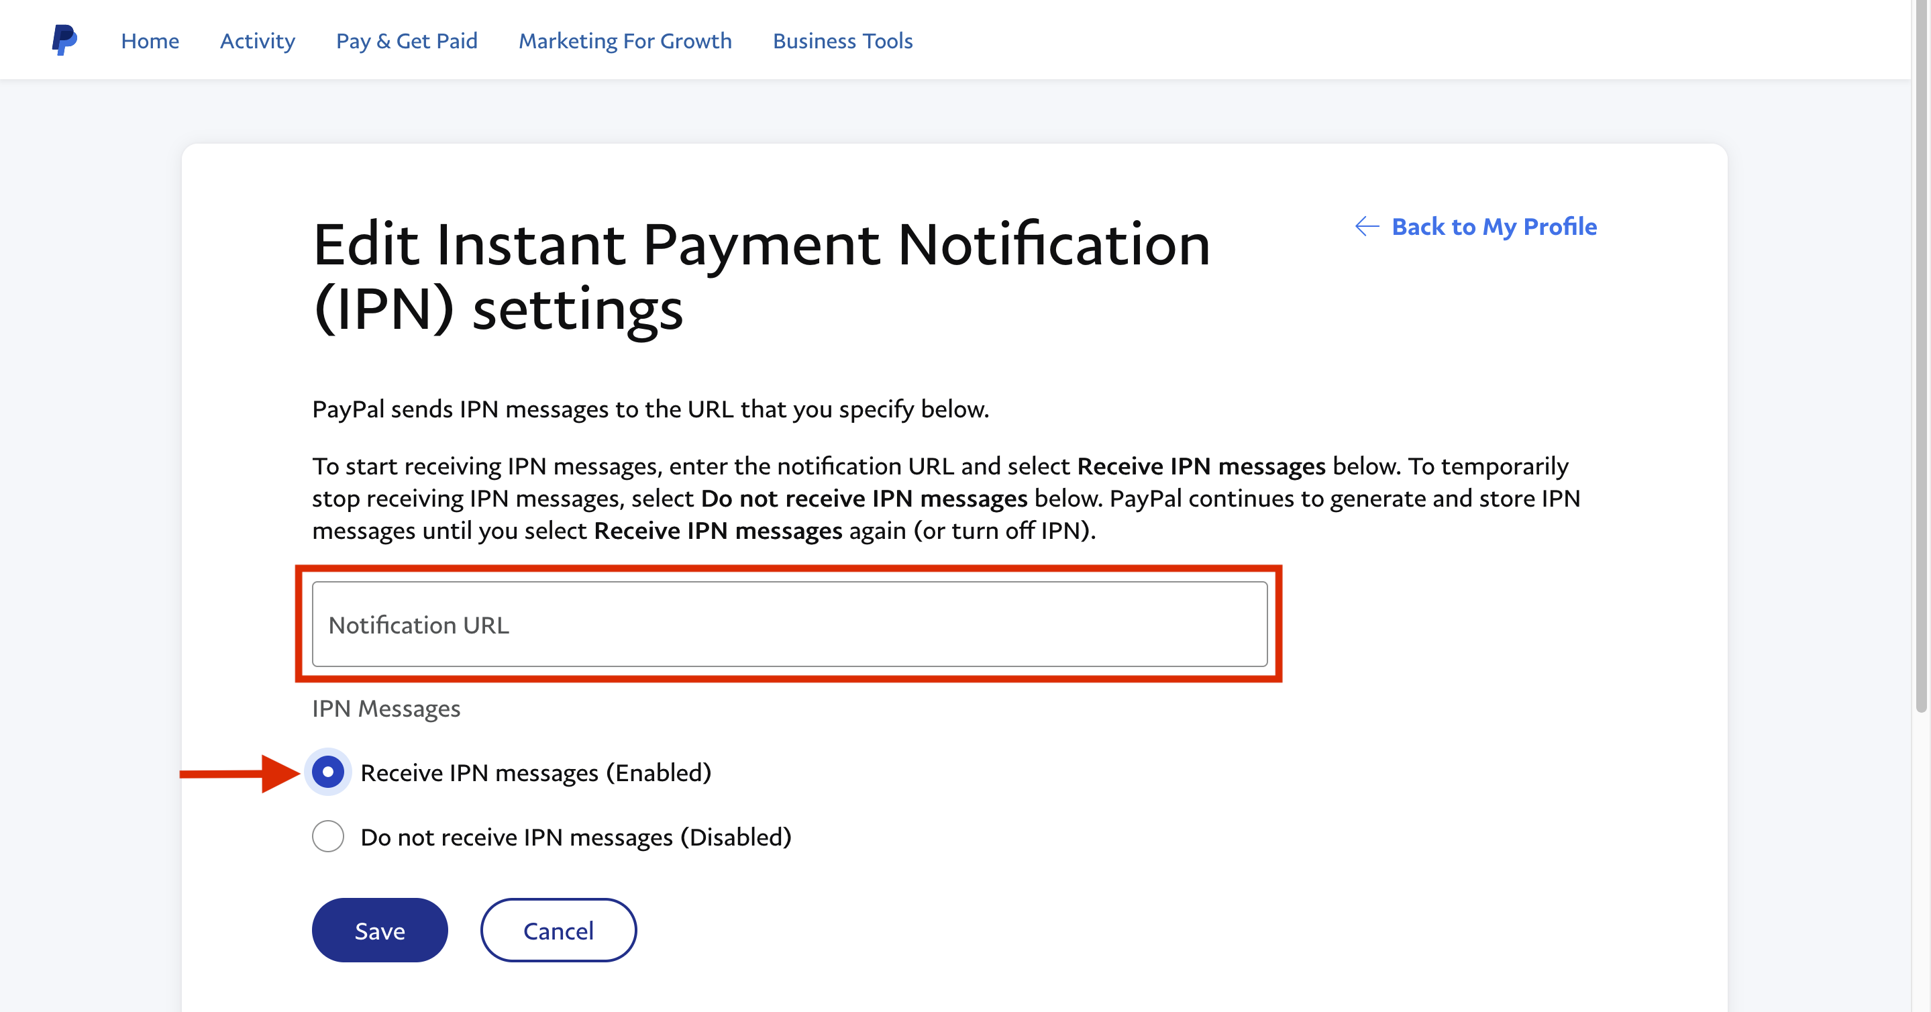
Task: Click the 'IPN Messages' section label
Action: click(386, 709)
